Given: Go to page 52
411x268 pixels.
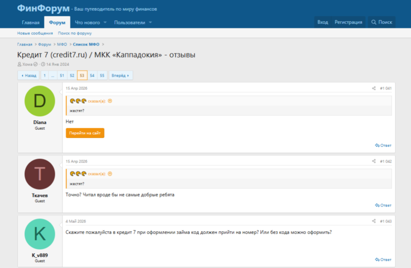Looking at the screenshot, I should 72,75.
